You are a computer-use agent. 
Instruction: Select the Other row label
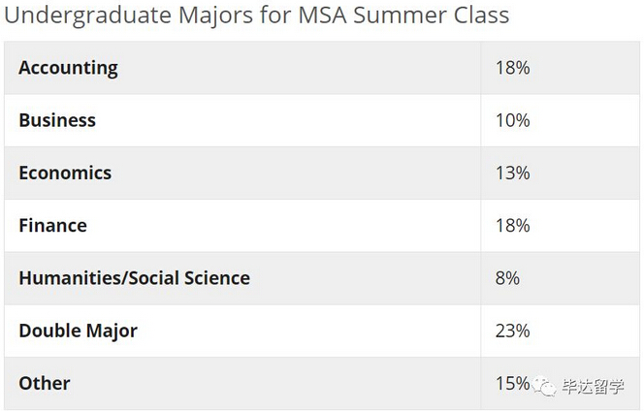45,383
